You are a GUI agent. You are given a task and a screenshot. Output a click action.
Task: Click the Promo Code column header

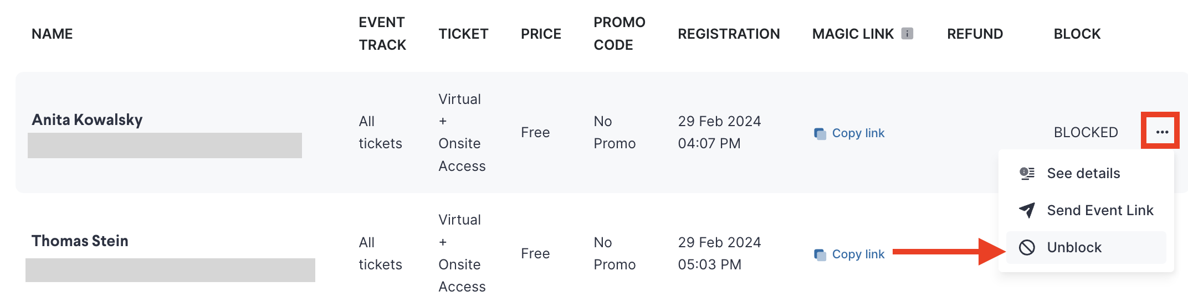coord(619,34)
